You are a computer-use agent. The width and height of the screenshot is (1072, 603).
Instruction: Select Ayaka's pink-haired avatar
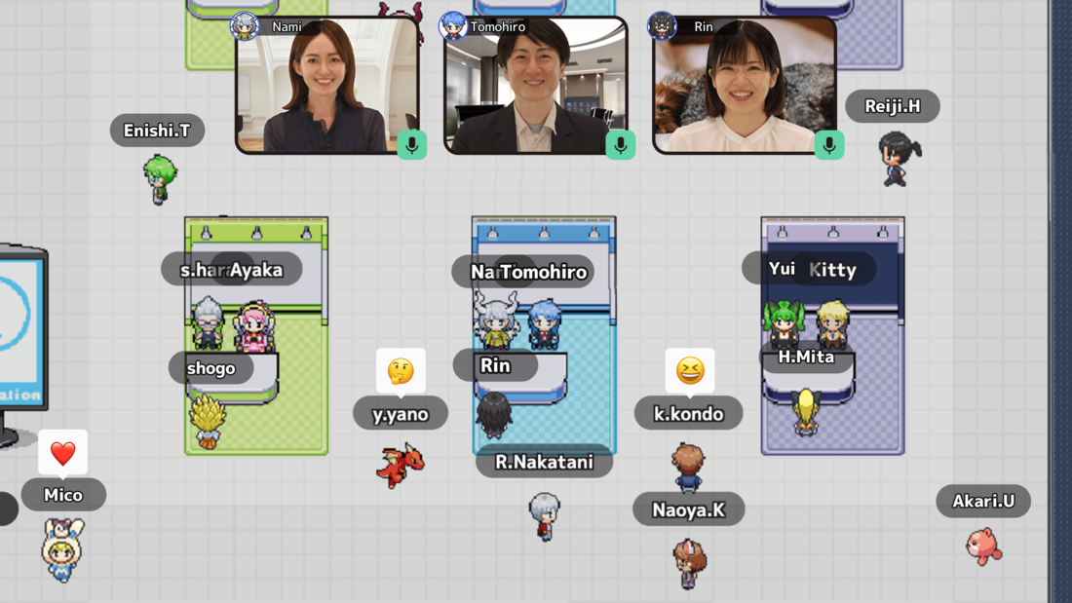254,327
